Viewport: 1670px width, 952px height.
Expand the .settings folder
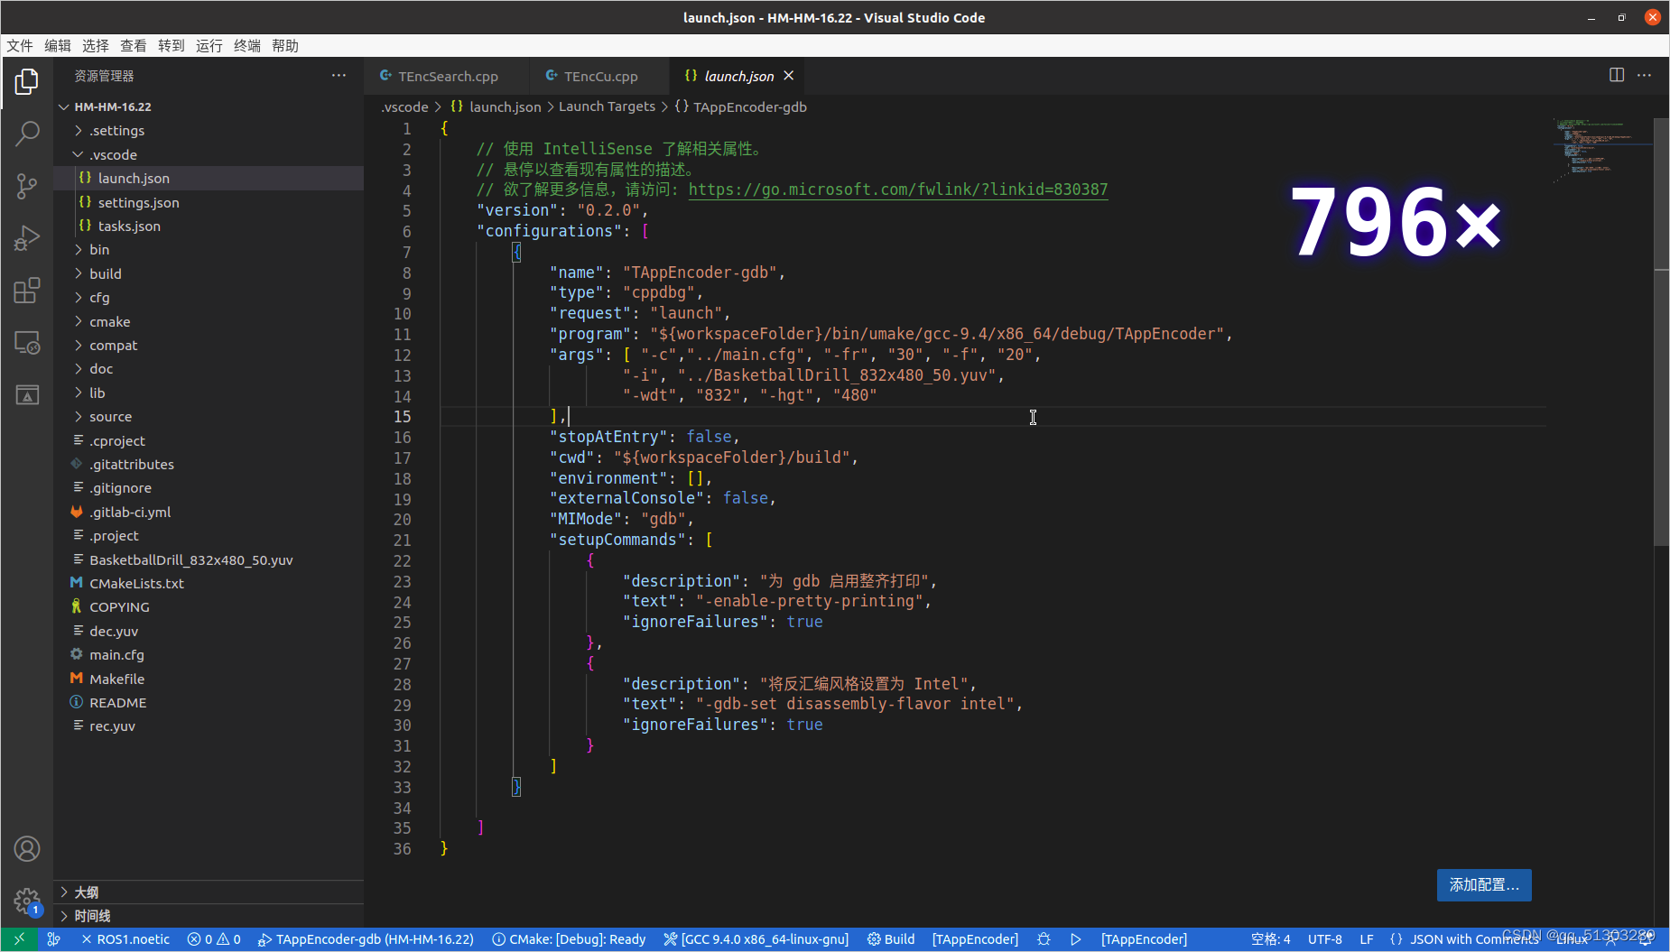point(209,131)
